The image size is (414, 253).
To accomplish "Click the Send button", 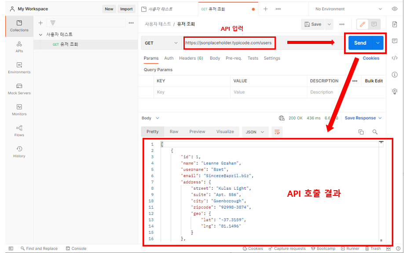I will pos(360,43).
